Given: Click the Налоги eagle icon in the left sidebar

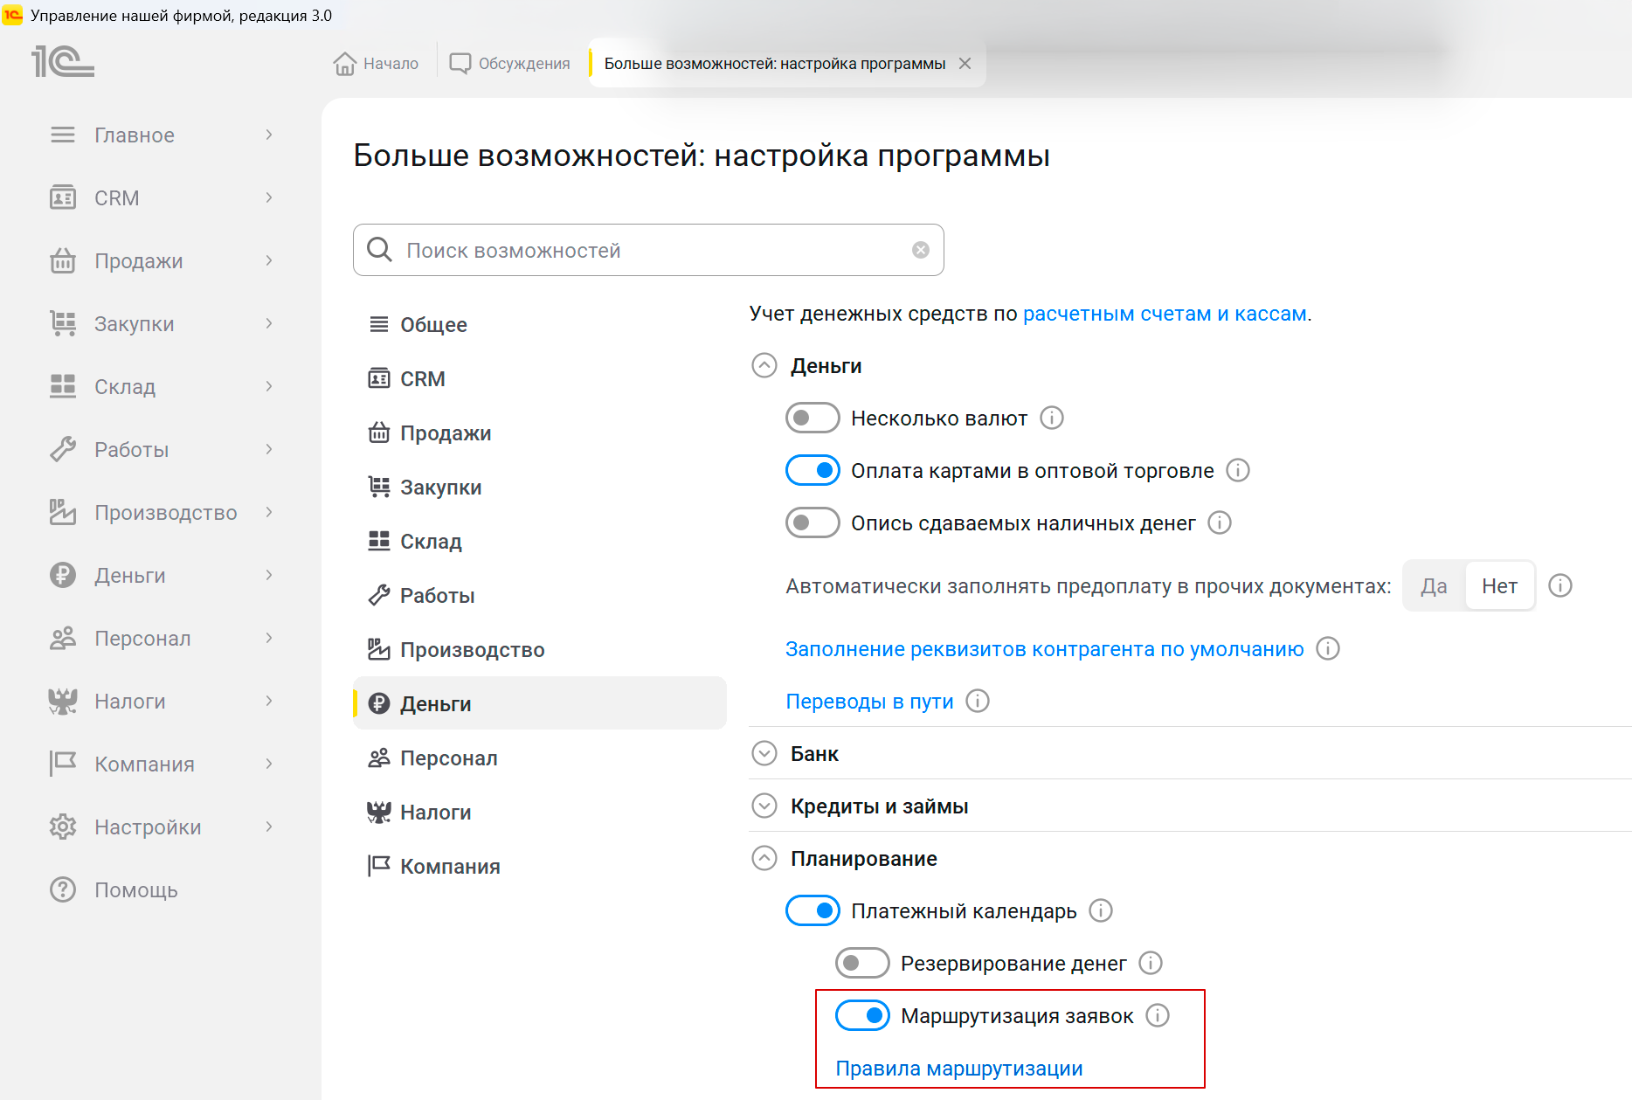Looking at the screenshot, I should click(x=63, y=701).
